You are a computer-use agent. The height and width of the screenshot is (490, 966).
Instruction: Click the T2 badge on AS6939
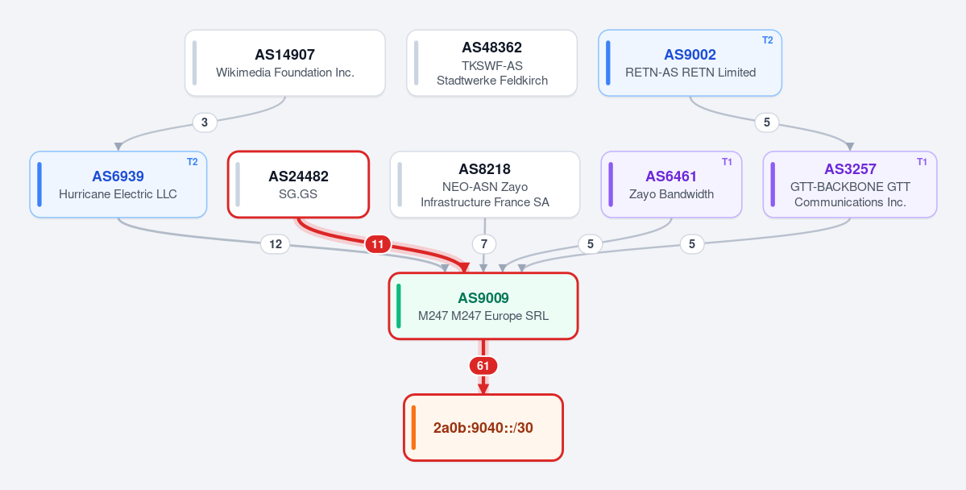193,161
